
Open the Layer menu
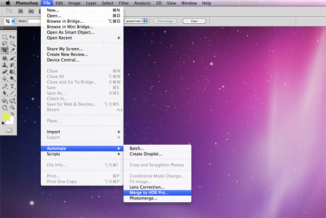(91, 3)
